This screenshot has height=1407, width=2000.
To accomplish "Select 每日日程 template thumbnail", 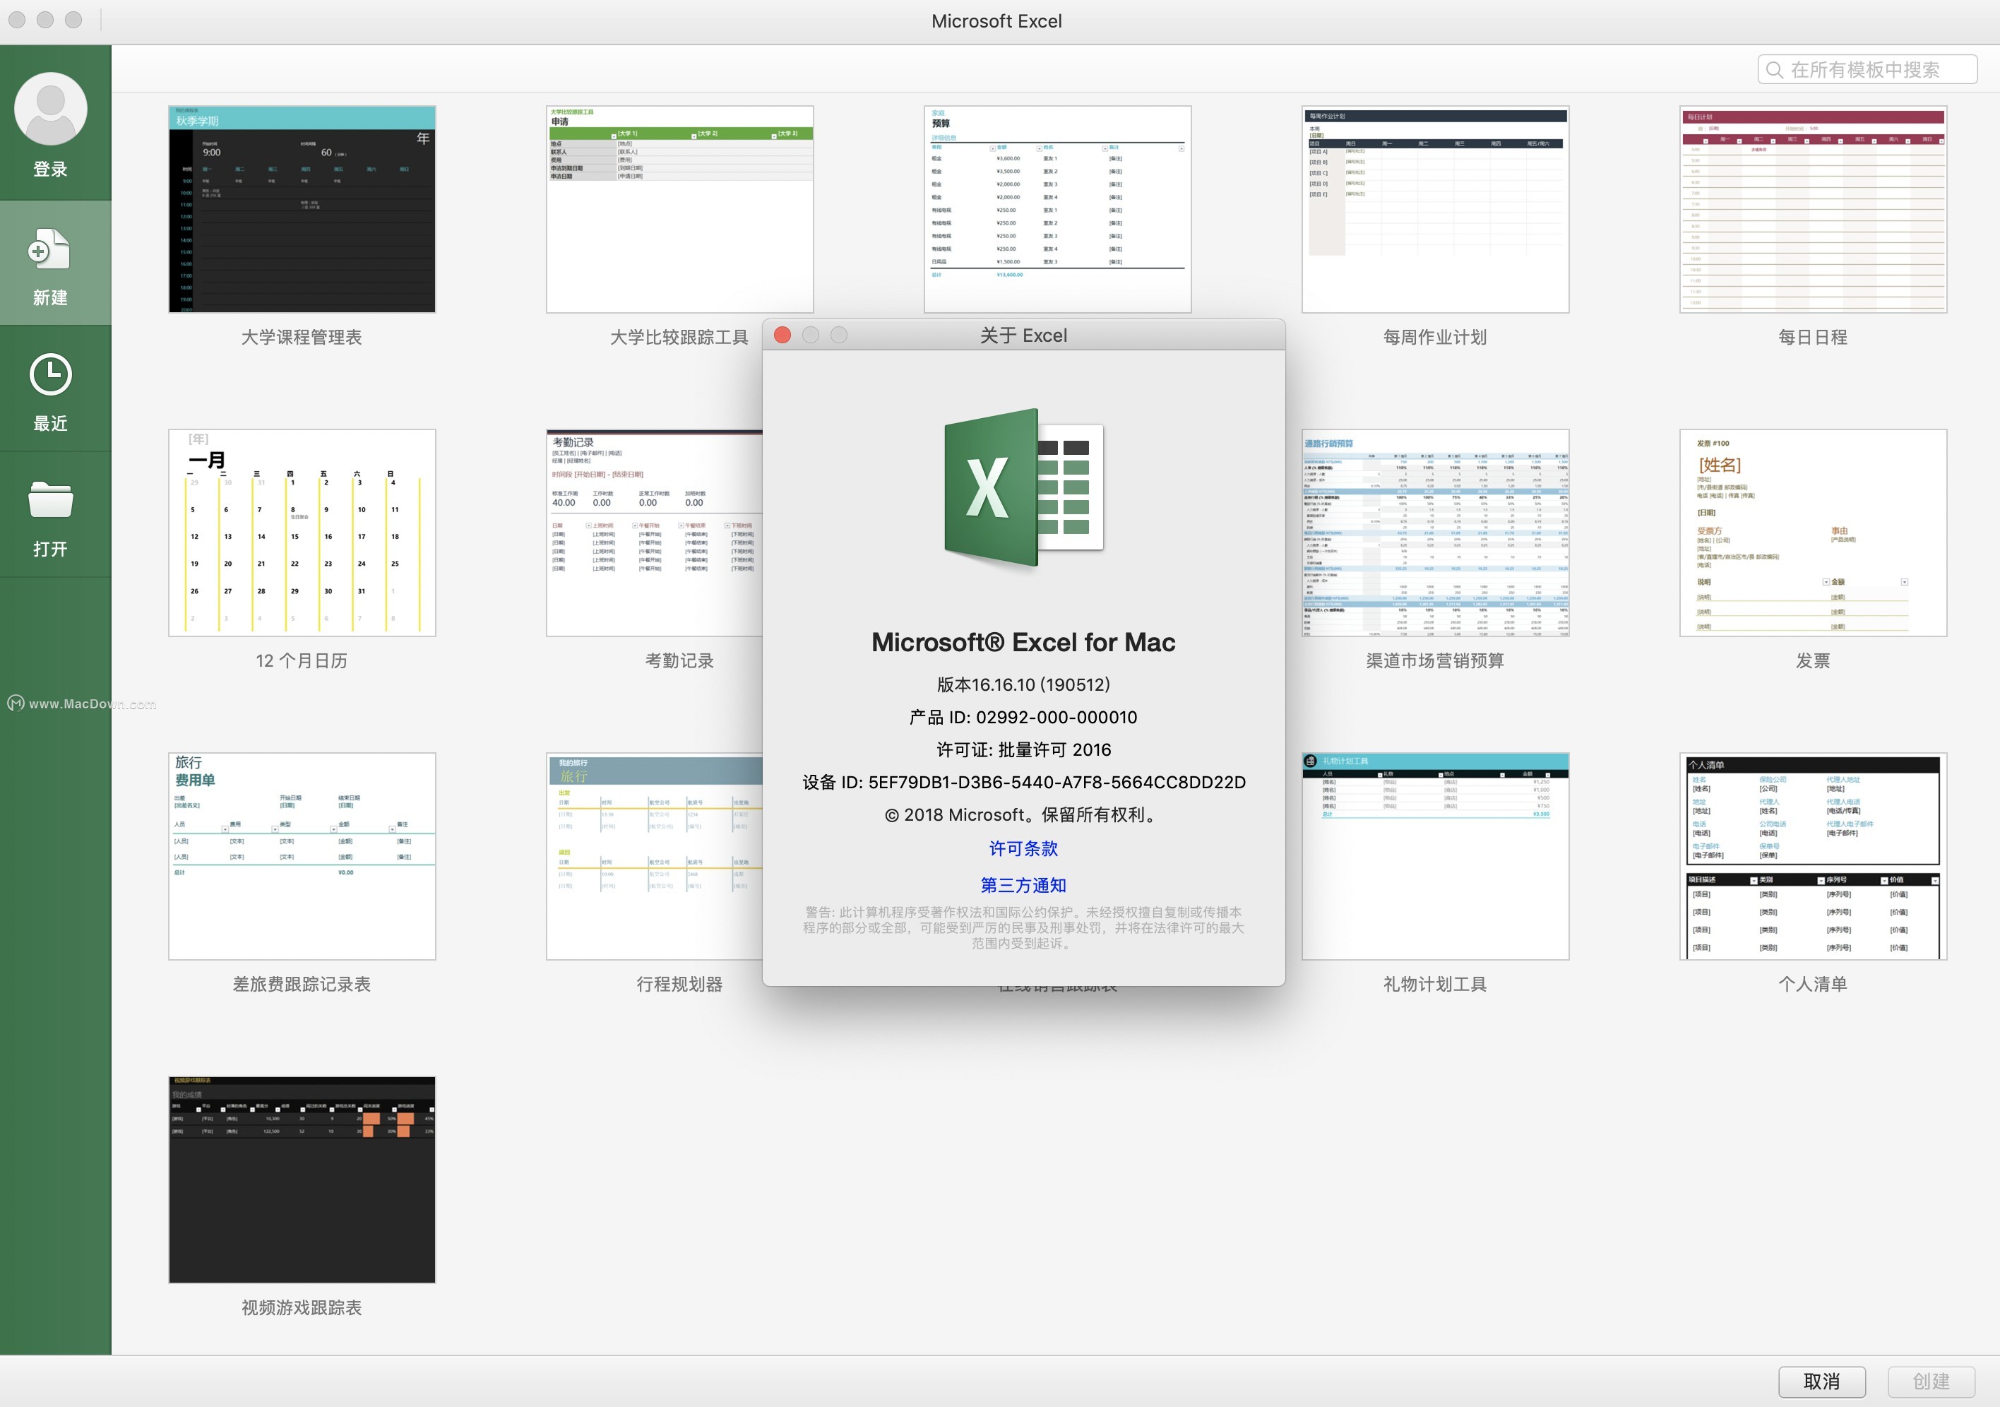I will tap(1813, 209).
